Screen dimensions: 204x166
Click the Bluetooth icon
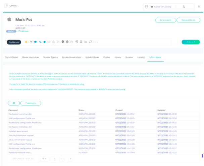[63, 41]
